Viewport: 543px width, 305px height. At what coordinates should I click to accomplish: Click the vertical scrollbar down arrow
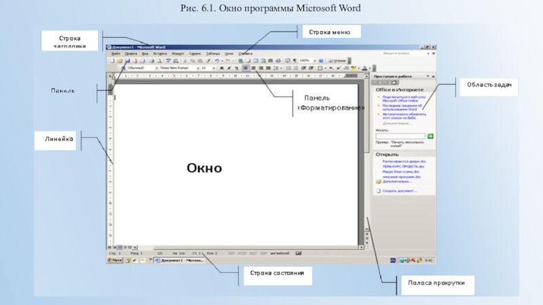pos(367,229)
